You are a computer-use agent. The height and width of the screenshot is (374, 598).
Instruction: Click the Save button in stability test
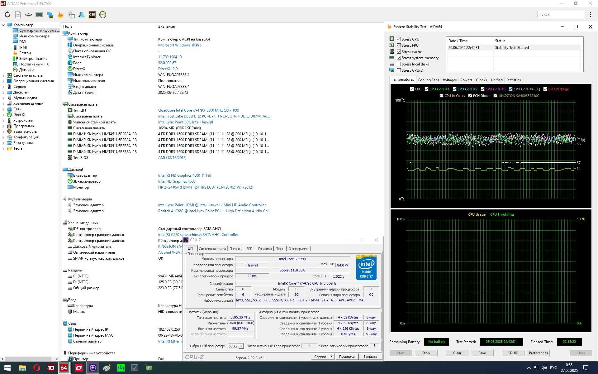pyautogui.click(x=482, y=353)
